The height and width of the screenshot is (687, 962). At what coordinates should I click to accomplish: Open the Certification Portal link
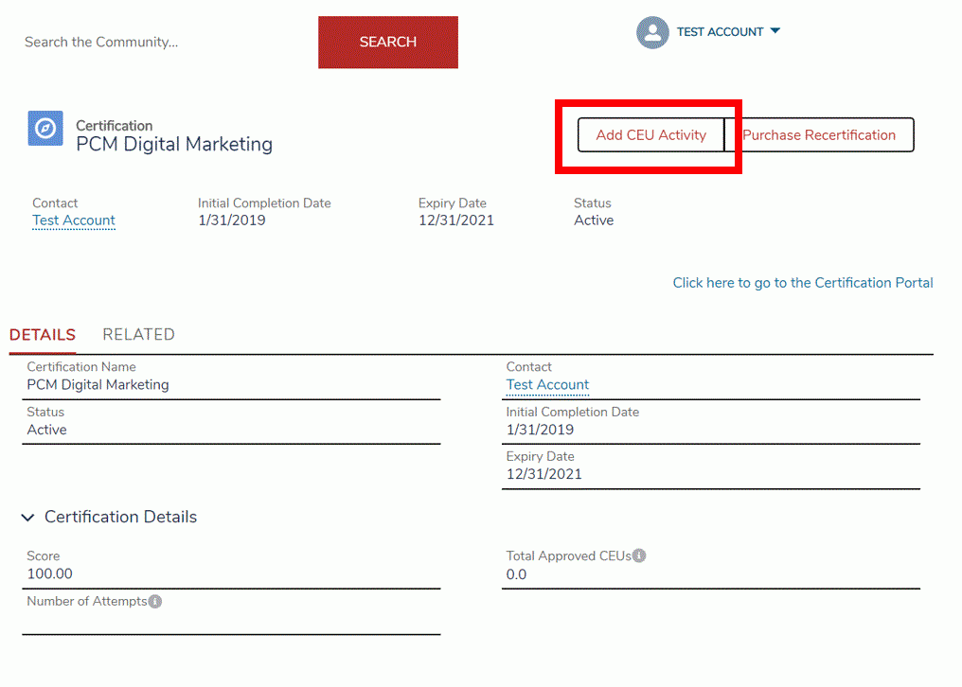(803, 283)
